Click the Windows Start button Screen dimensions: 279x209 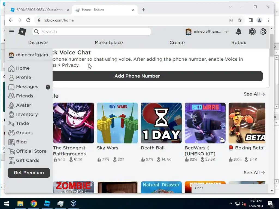click(x=7, y=204)
